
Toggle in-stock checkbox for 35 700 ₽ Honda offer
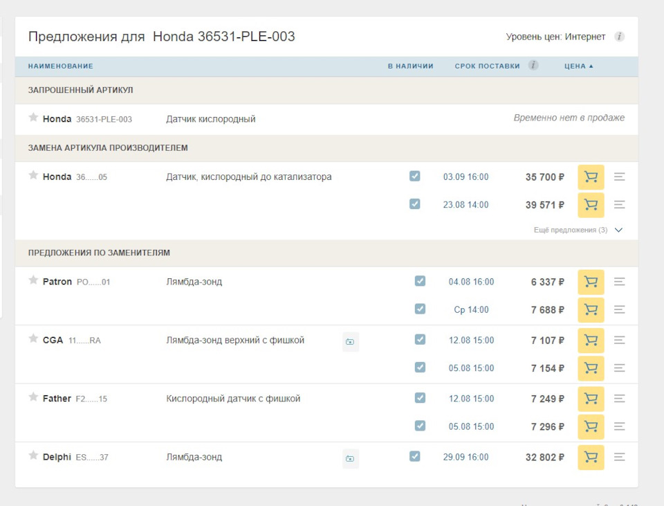414,177
